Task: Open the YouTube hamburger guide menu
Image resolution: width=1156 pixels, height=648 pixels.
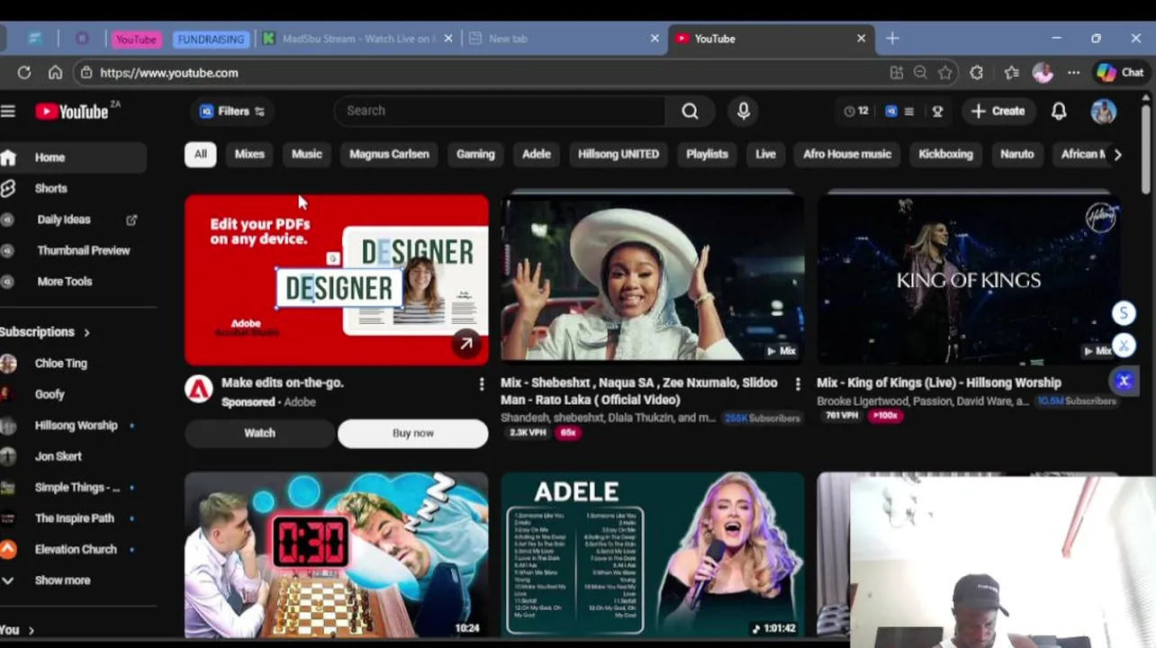Action: click(x=8, y=111)
